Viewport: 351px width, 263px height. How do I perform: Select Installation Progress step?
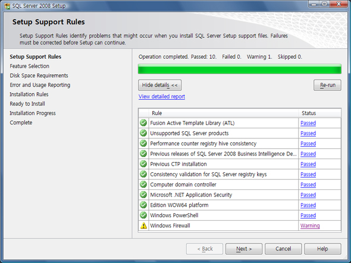[x=33, y=113]
